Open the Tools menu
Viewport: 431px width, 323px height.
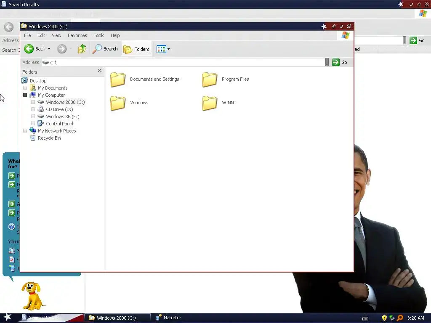pos(98,35)
